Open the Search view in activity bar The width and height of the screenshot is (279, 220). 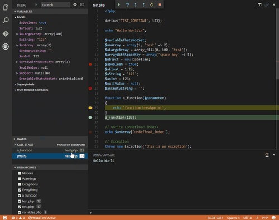click(6, 20)
